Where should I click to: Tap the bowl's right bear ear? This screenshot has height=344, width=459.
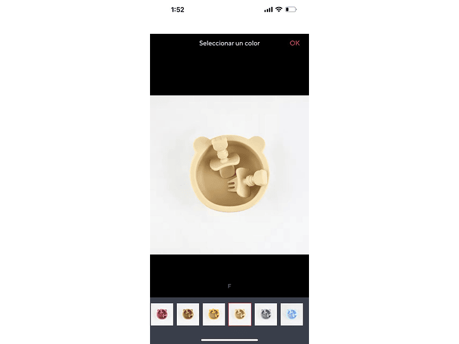258,143
